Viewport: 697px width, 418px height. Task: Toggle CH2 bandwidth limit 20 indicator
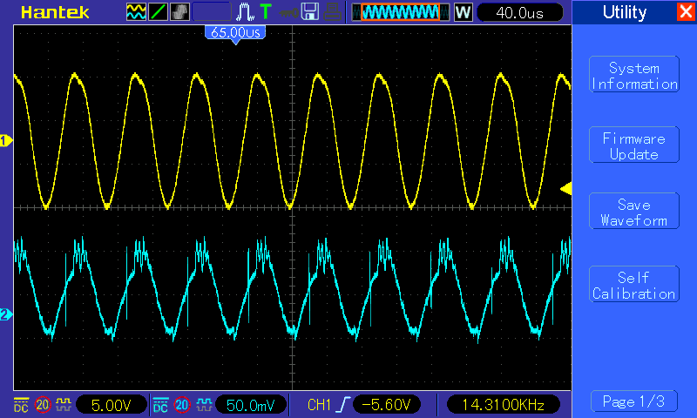coord(182,405)
